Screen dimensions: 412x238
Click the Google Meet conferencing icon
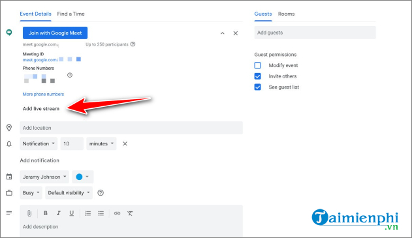pos(9,33)
